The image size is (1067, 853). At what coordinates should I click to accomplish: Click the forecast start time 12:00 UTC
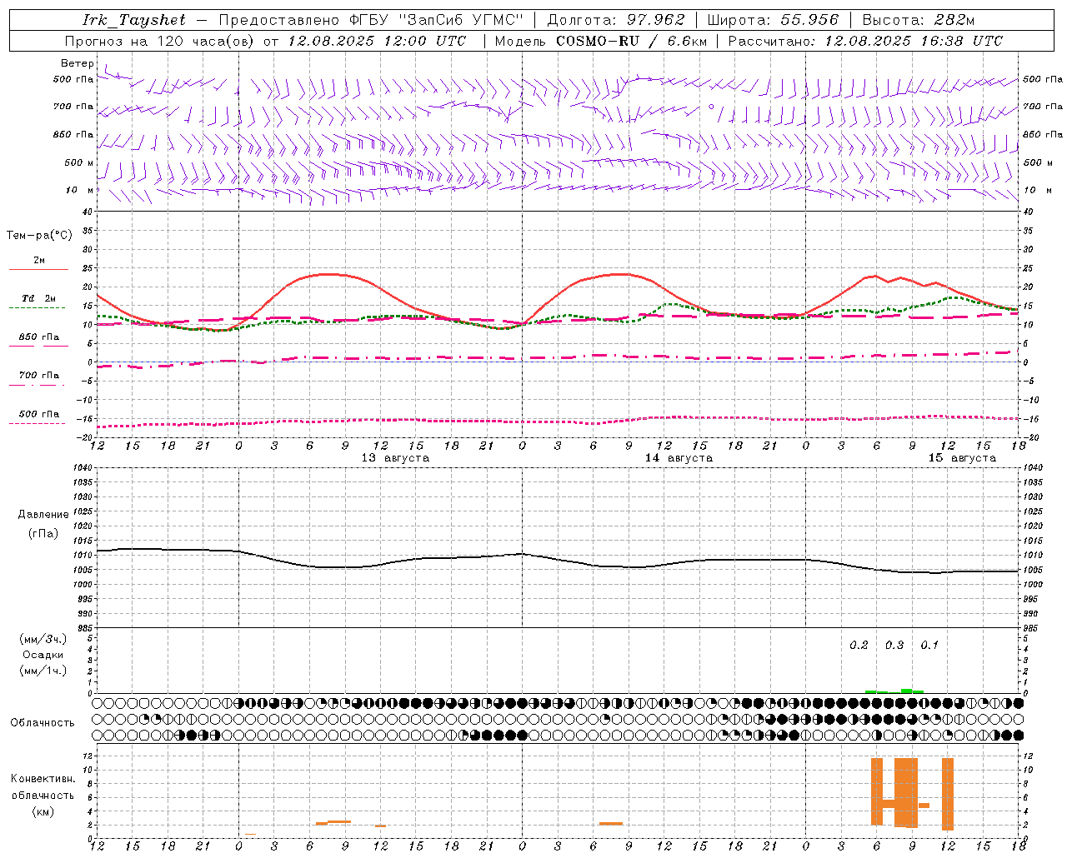(x=425, y=41)
